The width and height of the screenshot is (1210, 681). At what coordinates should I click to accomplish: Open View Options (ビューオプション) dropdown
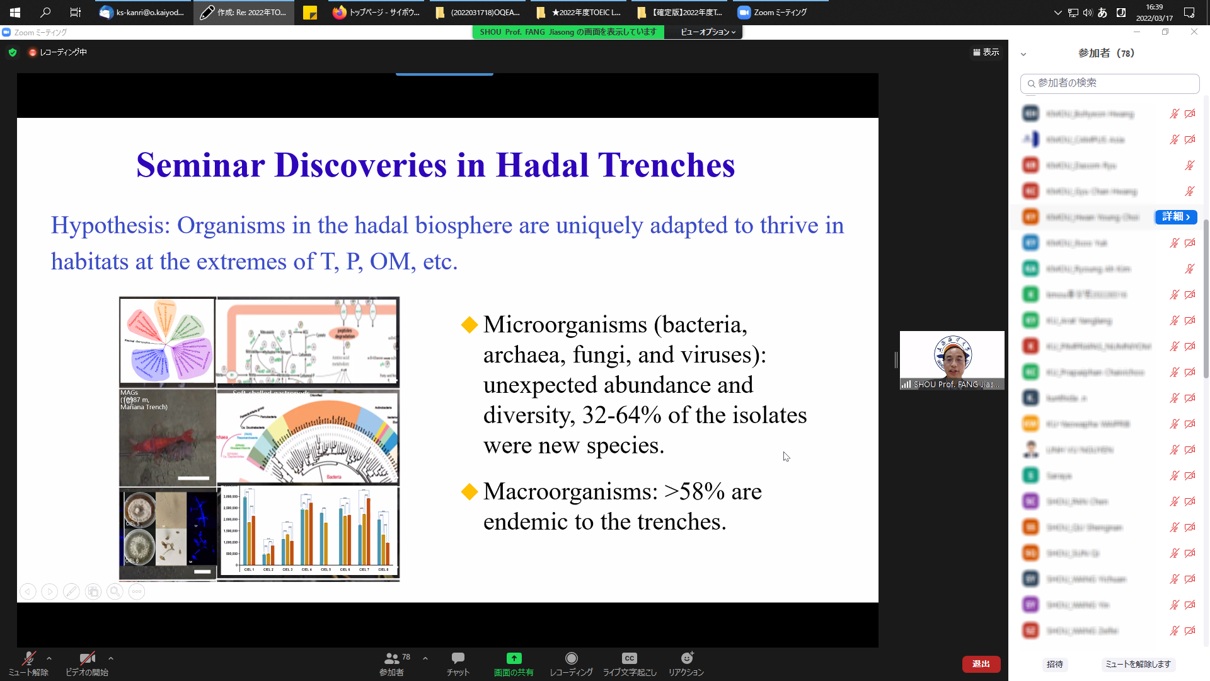tap(708, 32)
